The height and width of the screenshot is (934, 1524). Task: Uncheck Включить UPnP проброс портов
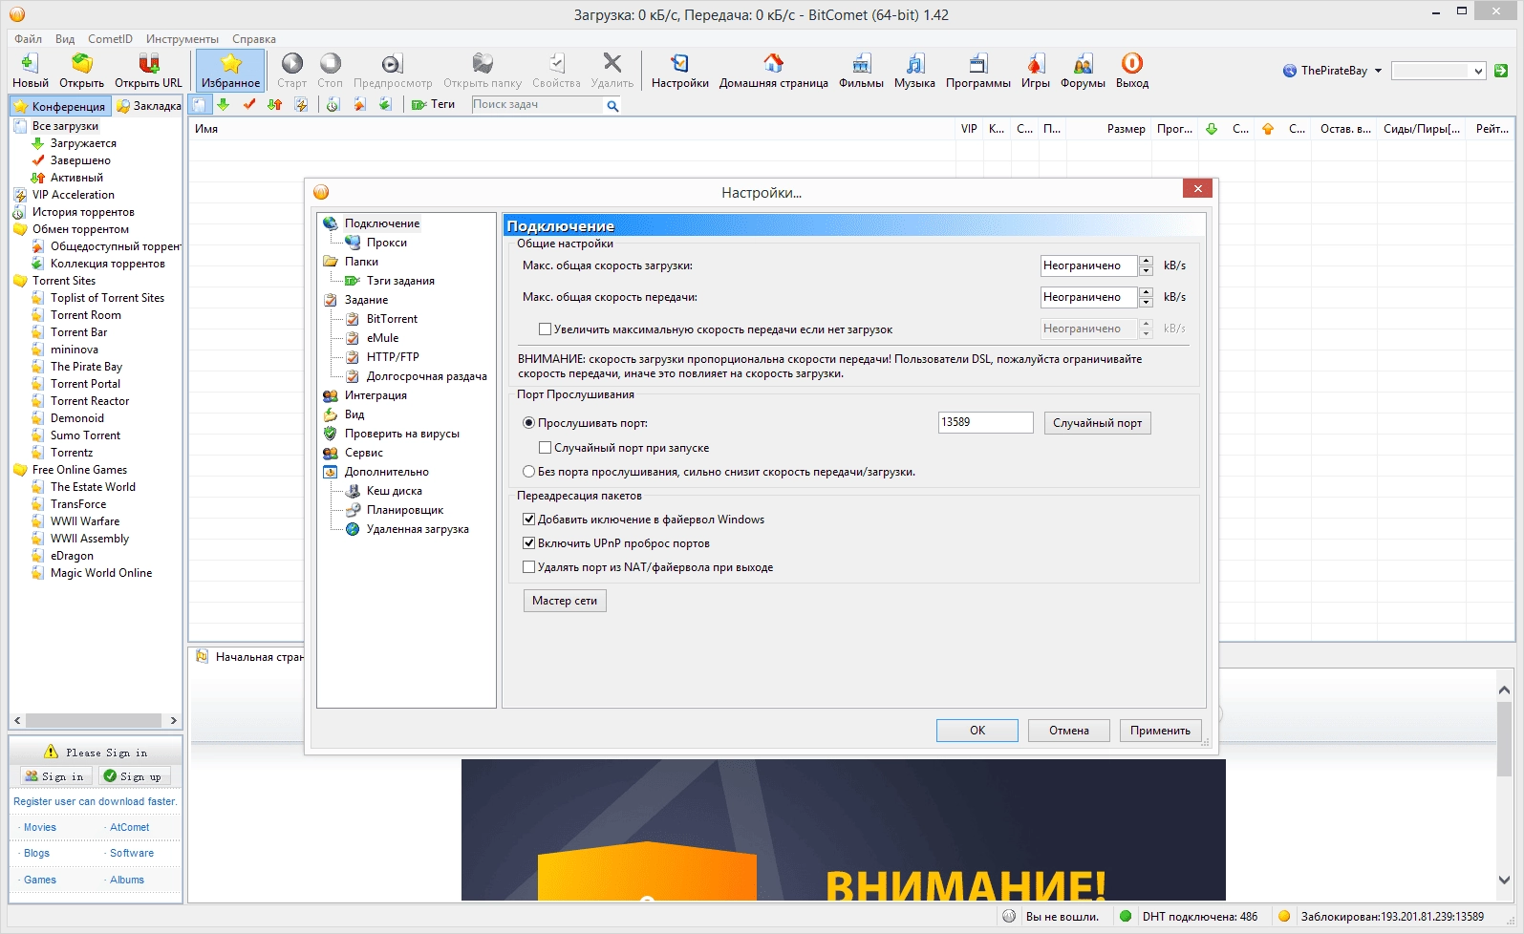(528, 543)
